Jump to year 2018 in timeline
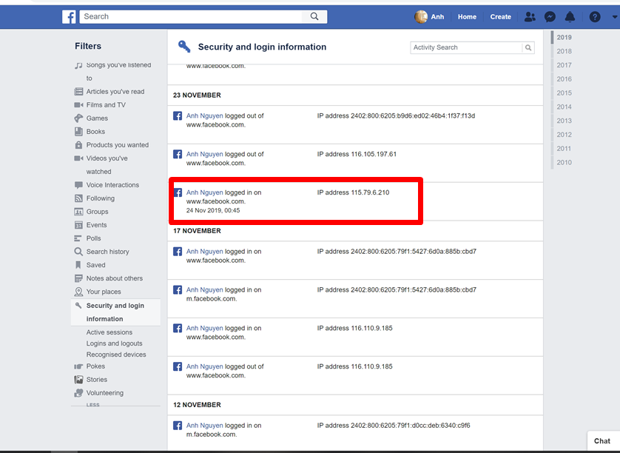Screen dimensions: 620x453 (x=564, y=51)
